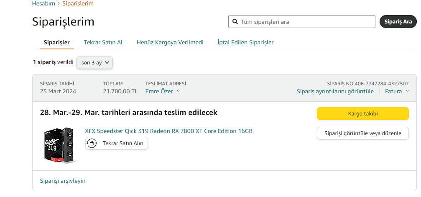The image size is (421, 197).
Task: Open İptal Edilen Siparişler tab
Action: [x=245, y=43]
